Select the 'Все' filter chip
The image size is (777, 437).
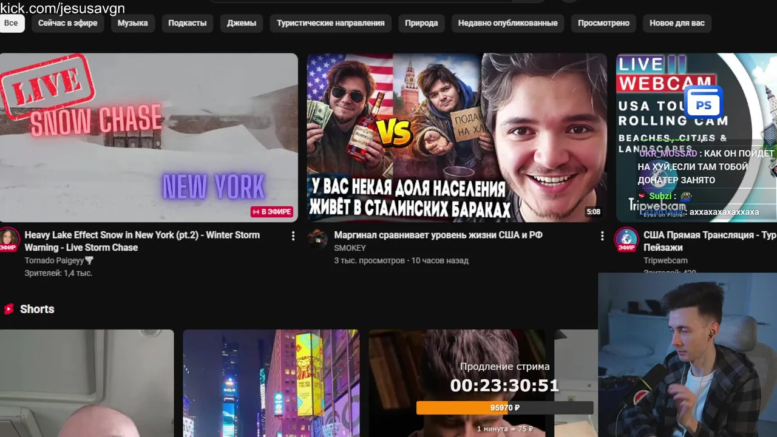click(x=11, y=23)
